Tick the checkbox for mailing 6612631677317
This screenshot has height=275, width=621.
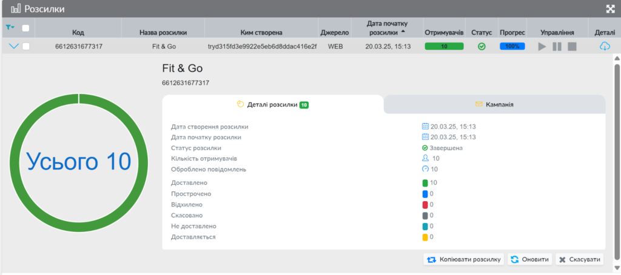click(25, 46)
